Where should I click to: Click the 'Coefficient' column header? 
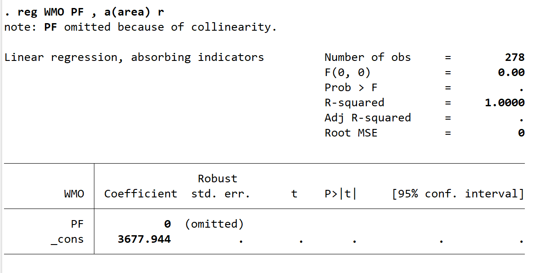pyautogui.click(x=141, y=194)
